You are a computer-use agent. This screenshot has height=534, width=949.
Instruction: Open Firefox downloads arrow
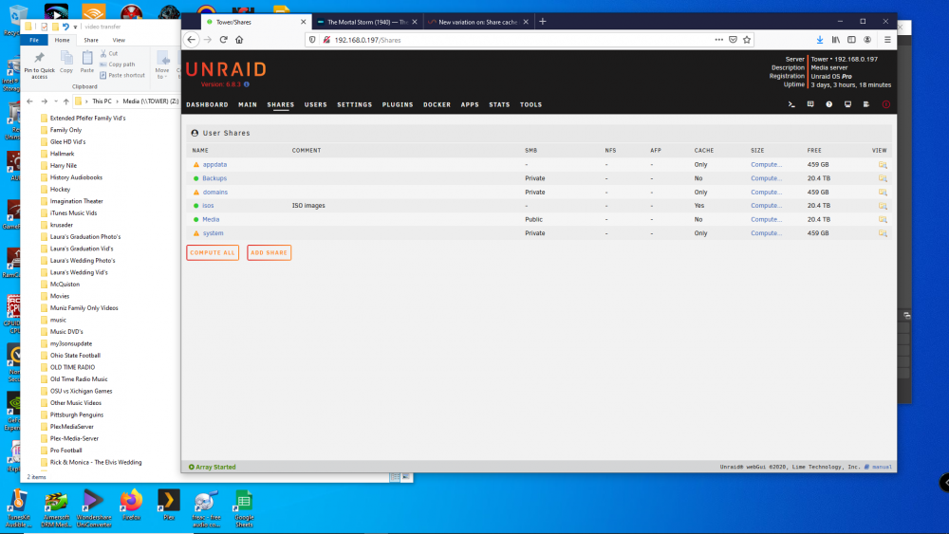(820, 40)
